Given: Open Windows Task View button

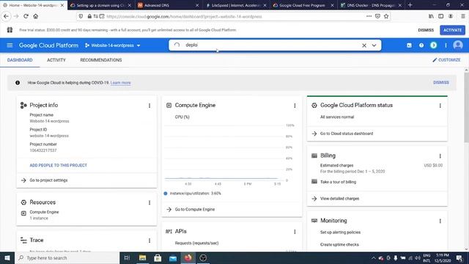Looking at the screenshot, I should point(127,257).
